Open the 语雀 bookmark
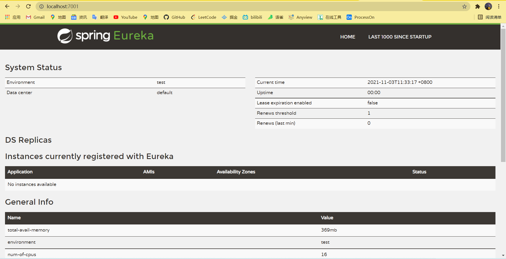The height and width of the screenshot is (259, 506). [275, 17]
